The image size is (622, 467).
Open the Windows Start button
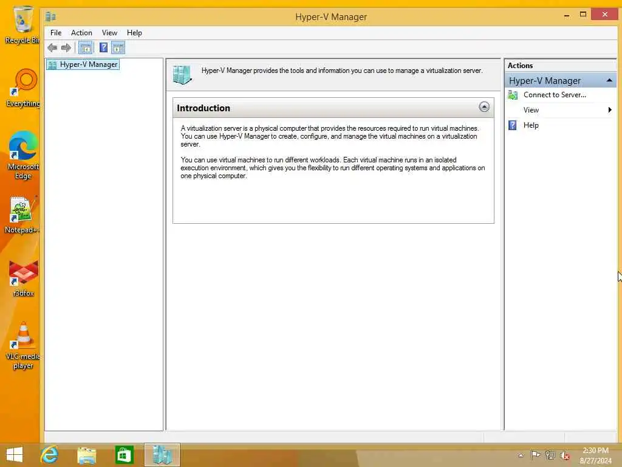tap(15, 455)
